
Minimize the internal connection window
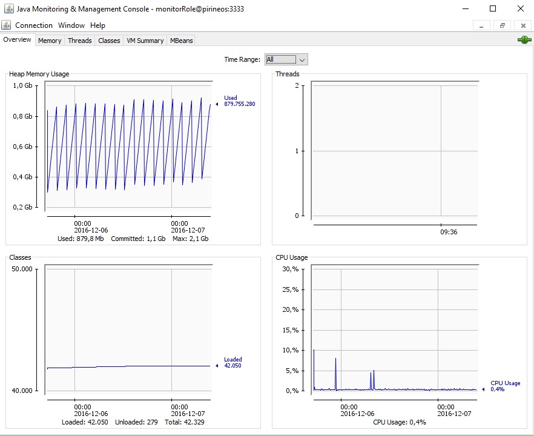pos(481,25)
